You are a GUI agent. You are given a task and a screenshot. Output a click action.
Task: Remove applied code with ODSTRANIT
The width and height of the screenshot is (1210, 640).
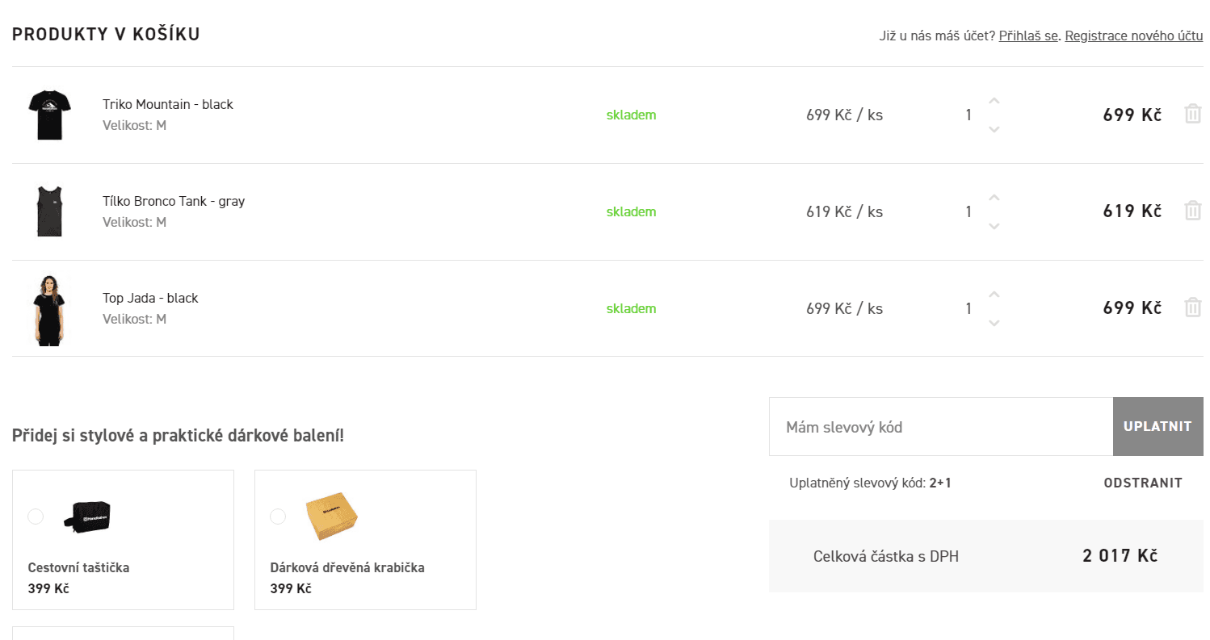click(1143, 483)
